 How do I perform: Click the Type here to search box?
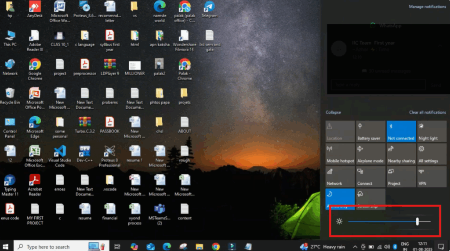62,247
